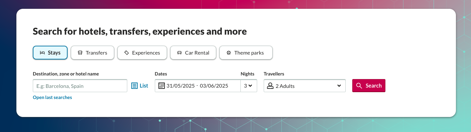The image size is (471, 132).
Task: Open the calendar icon in Dates
Action: [161, 86]
